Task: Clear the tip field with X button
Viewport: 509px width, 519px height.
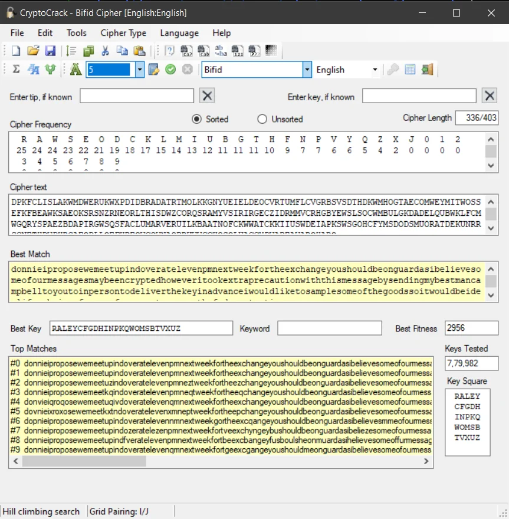Action: click(x=207, y=96)
